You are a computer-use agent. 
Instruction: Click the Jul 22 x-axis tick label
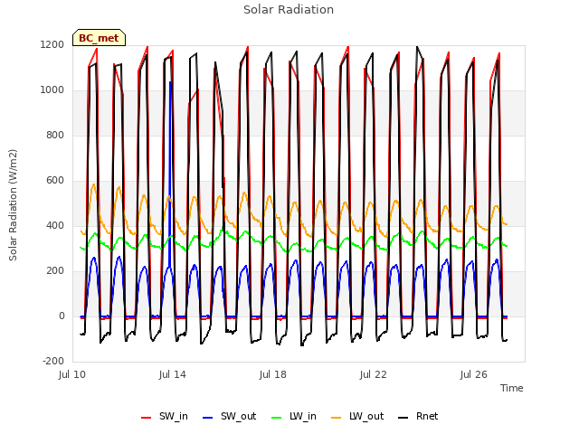[x=374, y=374]
